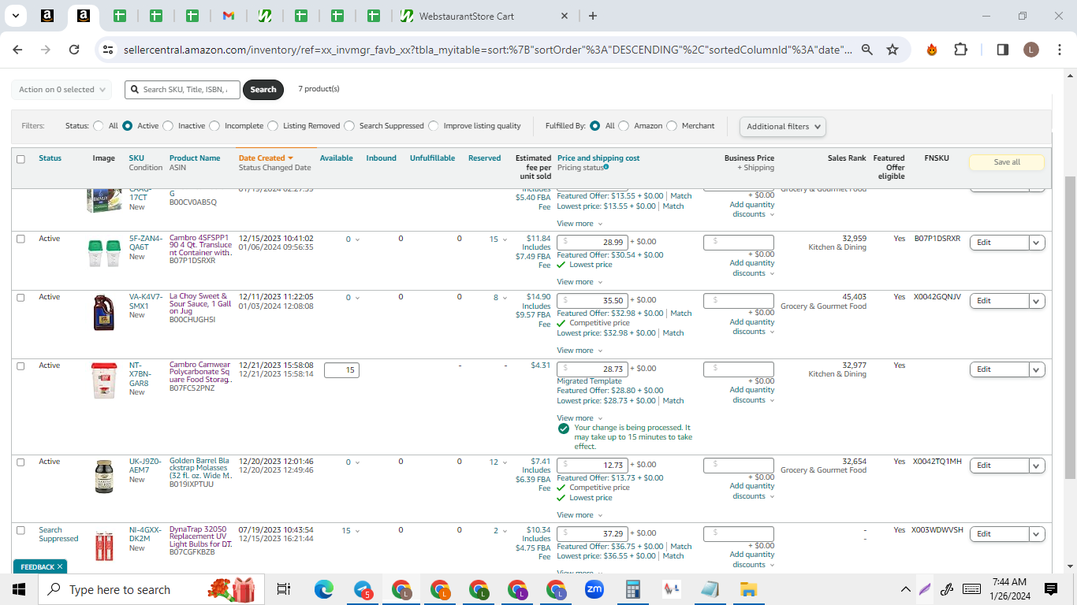Open the tab search chevron in Chrome

click(x=17, y=16)
